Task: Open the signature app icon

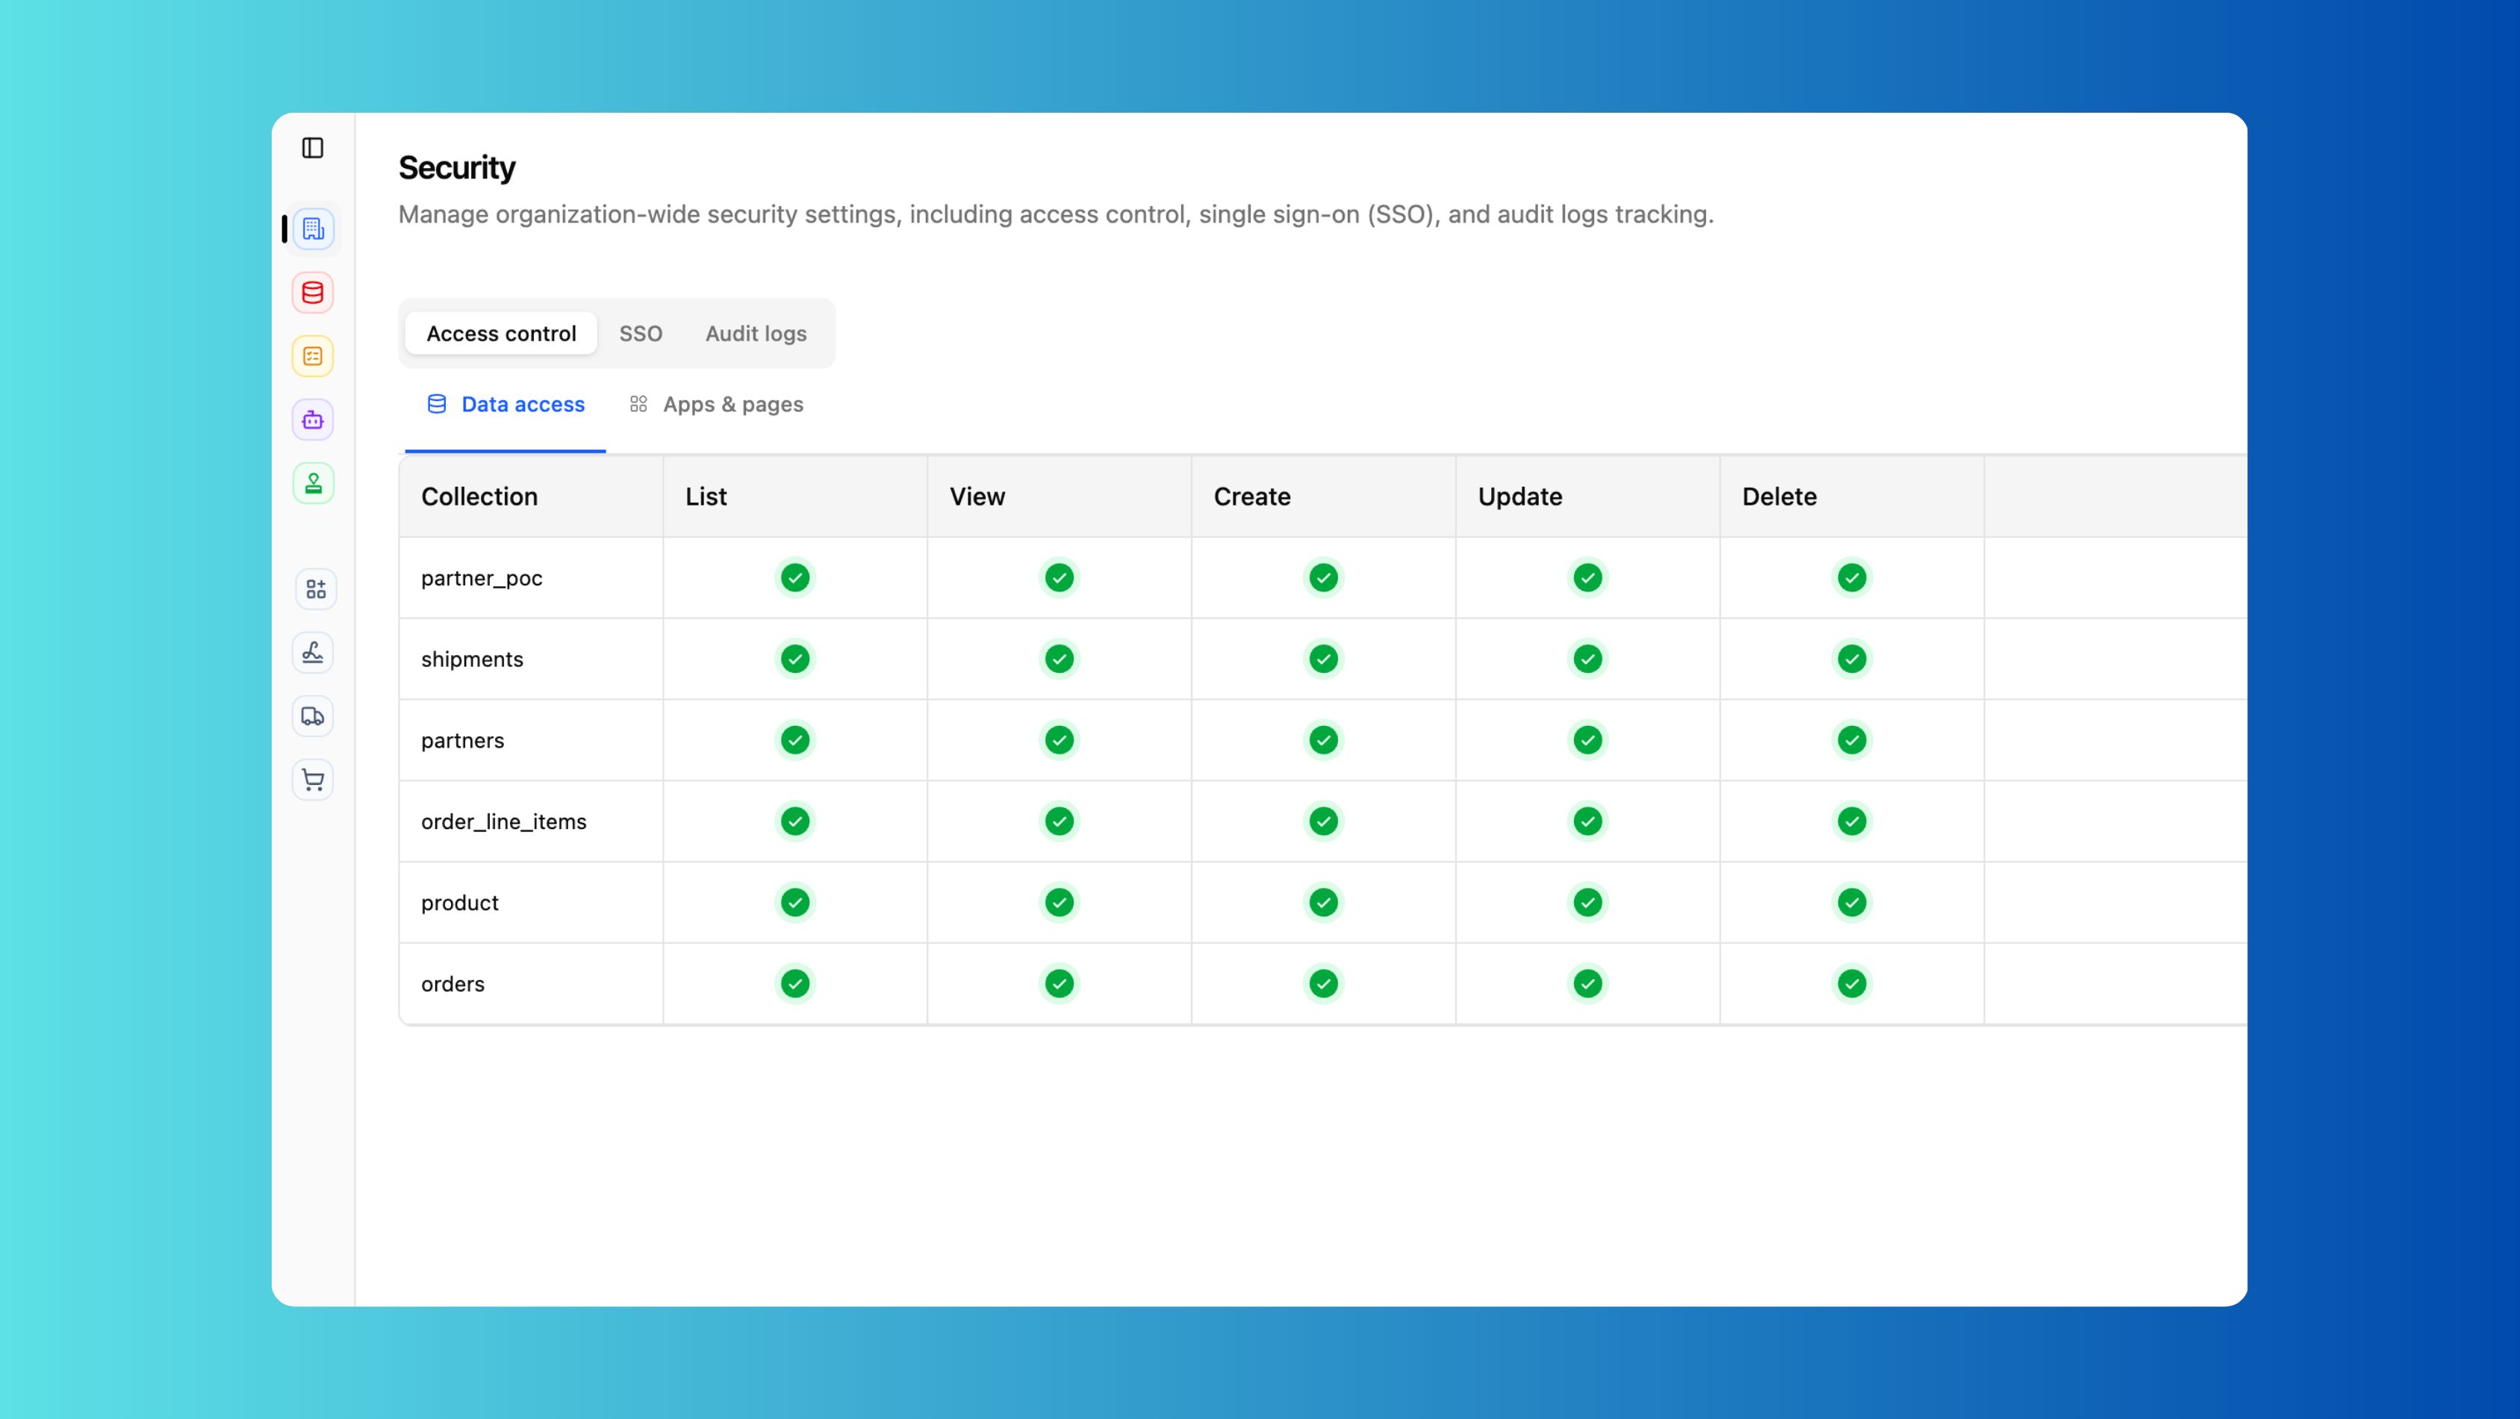Action: click(x=313, y=653)
